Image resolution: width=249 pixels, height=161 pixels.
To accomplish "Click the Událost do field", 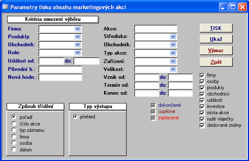I will click(x=87, y=61).
